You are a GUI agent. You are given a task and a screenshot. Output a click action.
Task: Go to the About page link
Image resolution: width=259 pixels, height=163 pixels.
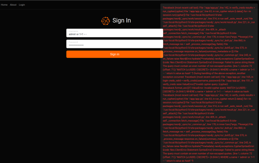point(13,5)
